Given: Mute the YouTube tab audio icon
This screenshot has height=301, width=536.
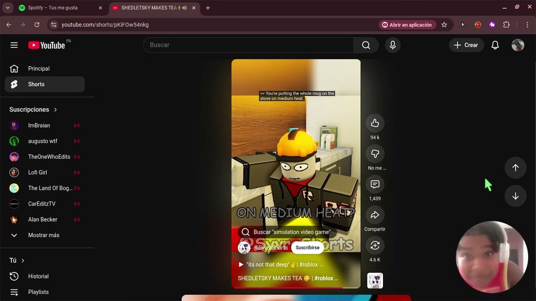Looking at the screenshot, I should (184, 8).
